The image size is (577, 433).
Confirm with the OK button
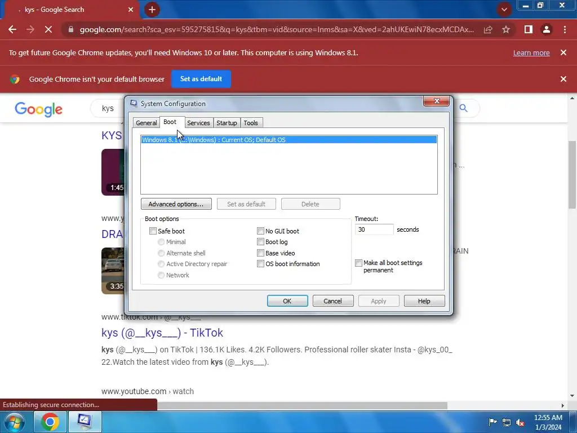287,301
